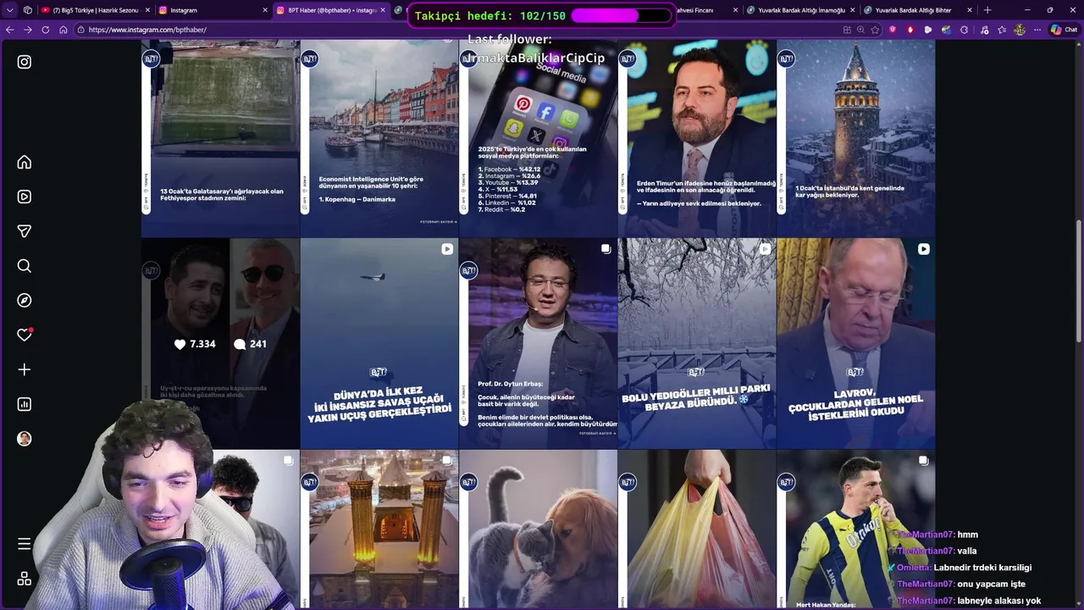Click the Create new post plus icon

tap(25, 369)
